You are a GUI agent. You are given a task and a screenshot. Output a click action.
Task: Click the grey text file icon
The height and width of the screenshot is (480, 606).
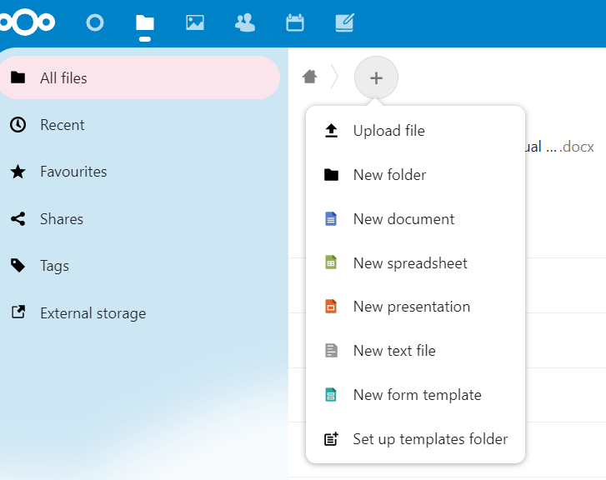(x=331, y=351)
